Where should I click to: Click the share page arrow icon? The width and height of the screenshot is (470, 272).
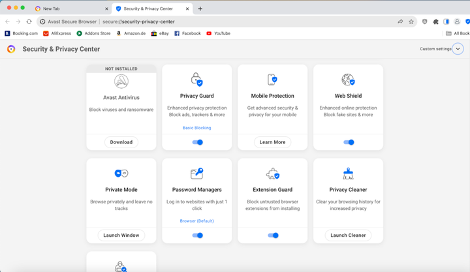tap(400, 22)
